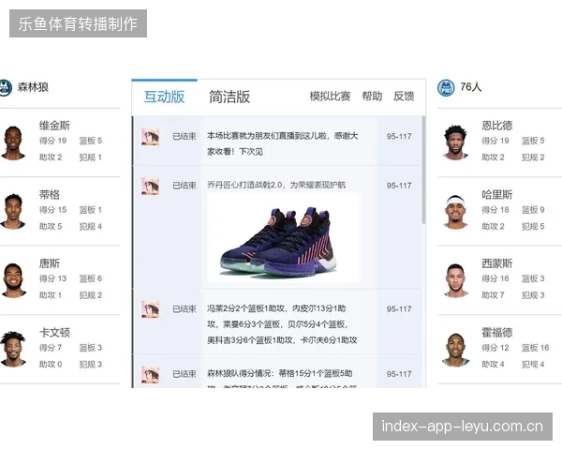Click the 76ers team logo
The height and width of the screenshot is (450, 562).
point(446,87)
